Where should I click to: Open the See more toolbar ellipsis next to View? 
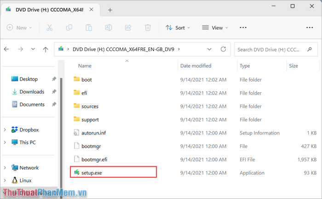[243, 28]
